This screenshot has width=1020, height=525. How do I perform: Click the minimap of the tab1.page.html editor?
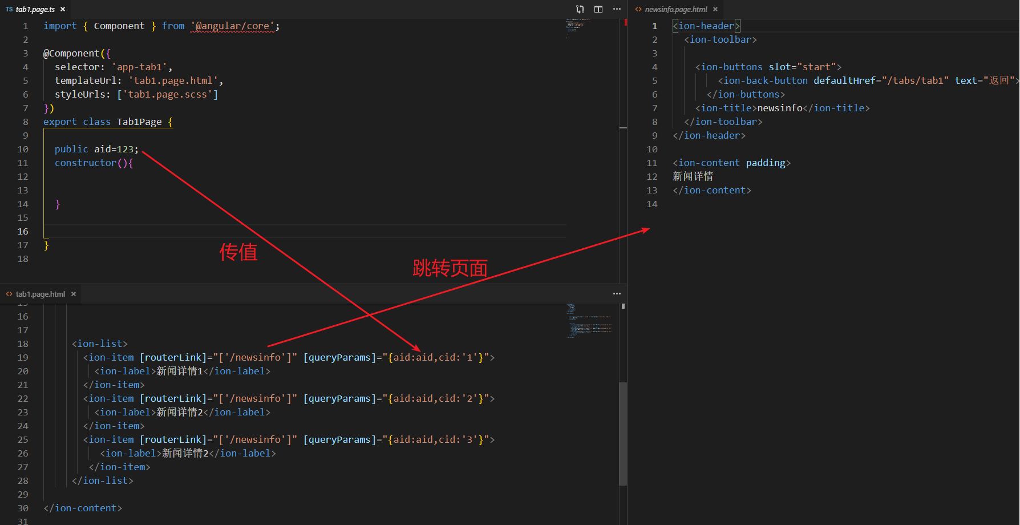tap(589, 321)
